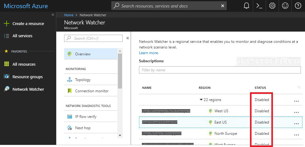Screen dimensions: 305x147
Task: Click the IP flow verify icon
Action: click(69, 117)
